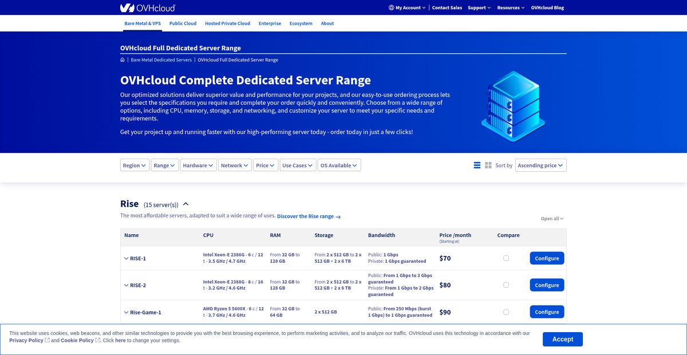Check Compare box for Rise-Game-1

click(x=506, y=312)
